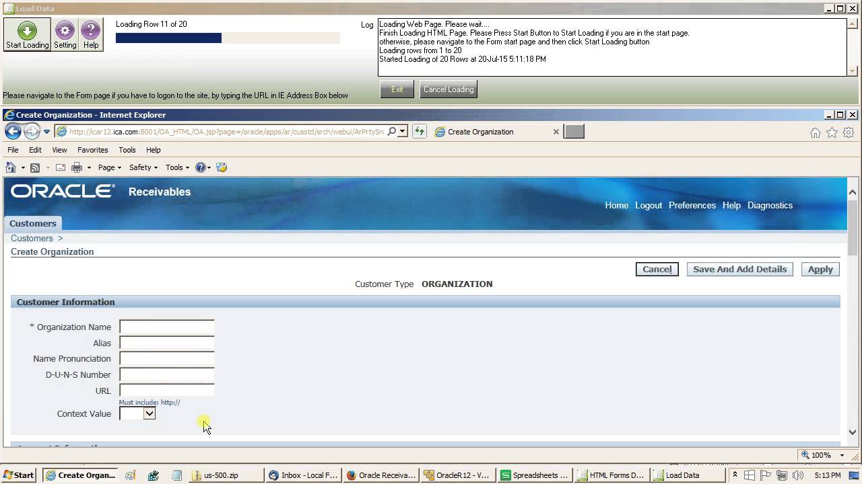The height and width of the screenshot is (484, 862).
Task: Click the loading progress bar
Action: [228, 38]
